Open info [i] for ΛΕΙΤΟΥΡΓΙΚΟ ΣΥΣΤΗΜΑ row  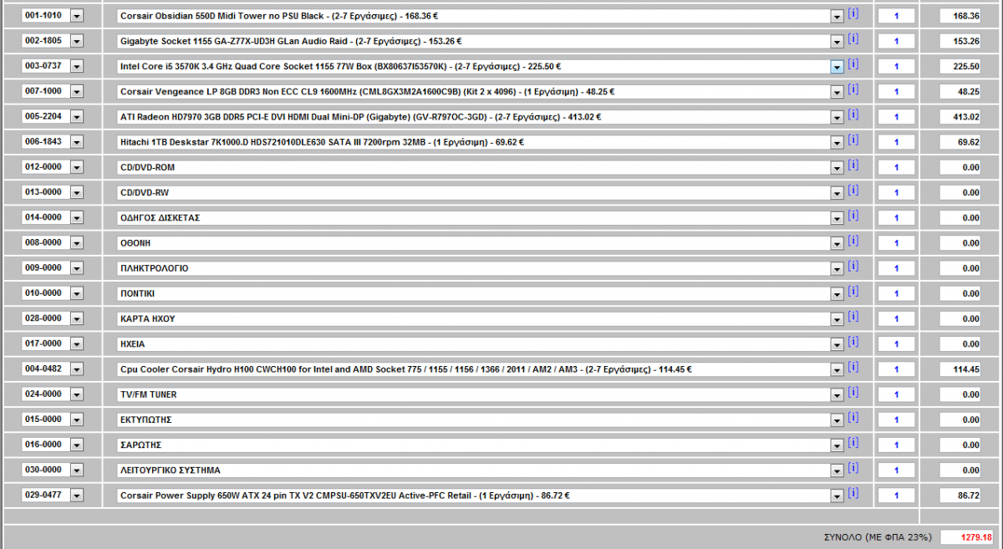853,468
